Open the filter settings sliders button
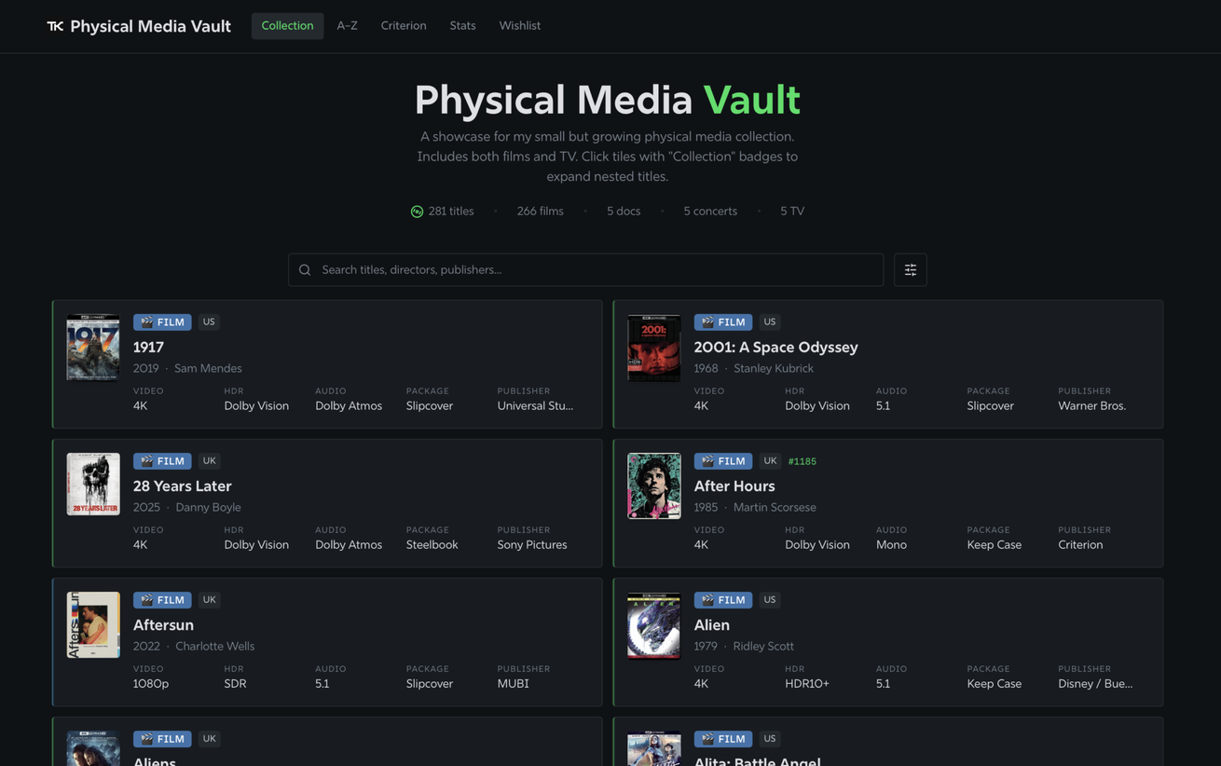The height and width of the screenshot is (766, 1221). tap(911, 270)
